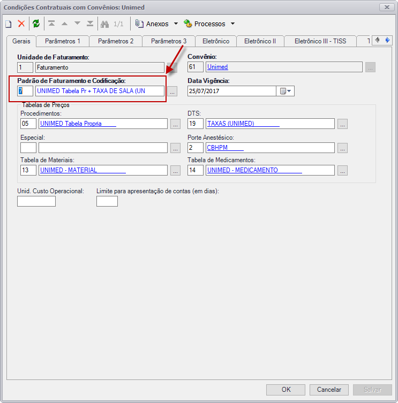Click the Salvar button

pos(372,390)
